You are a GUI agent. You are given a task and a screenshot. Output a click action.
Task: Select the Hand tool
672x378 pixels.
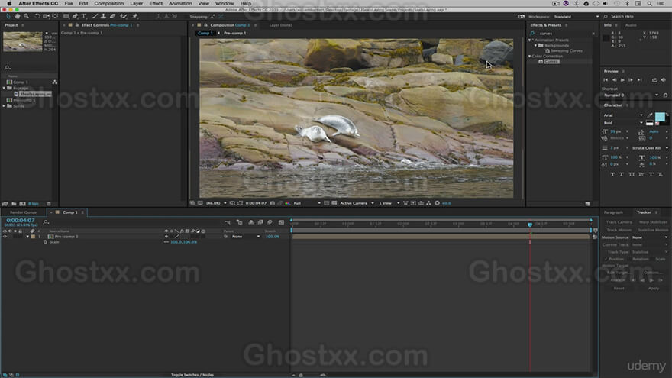coord(17,16)
